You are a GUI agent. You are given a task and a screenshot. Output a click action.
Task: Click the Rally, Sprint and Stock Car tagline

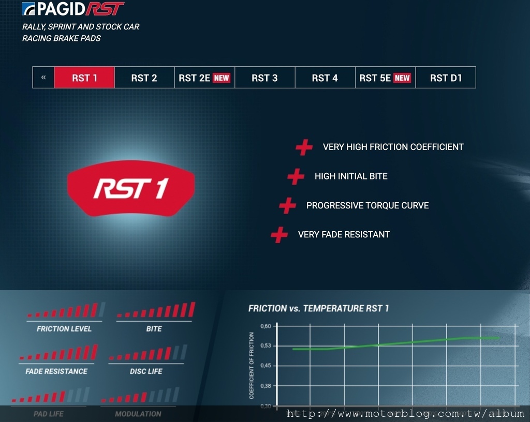click(81, 27)
